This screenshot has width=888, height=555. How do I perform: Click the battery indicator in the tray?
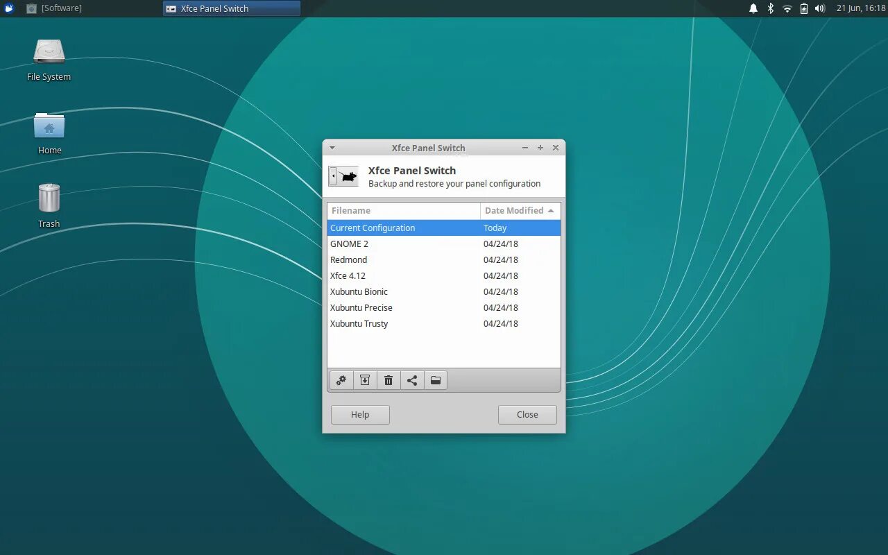803,8
